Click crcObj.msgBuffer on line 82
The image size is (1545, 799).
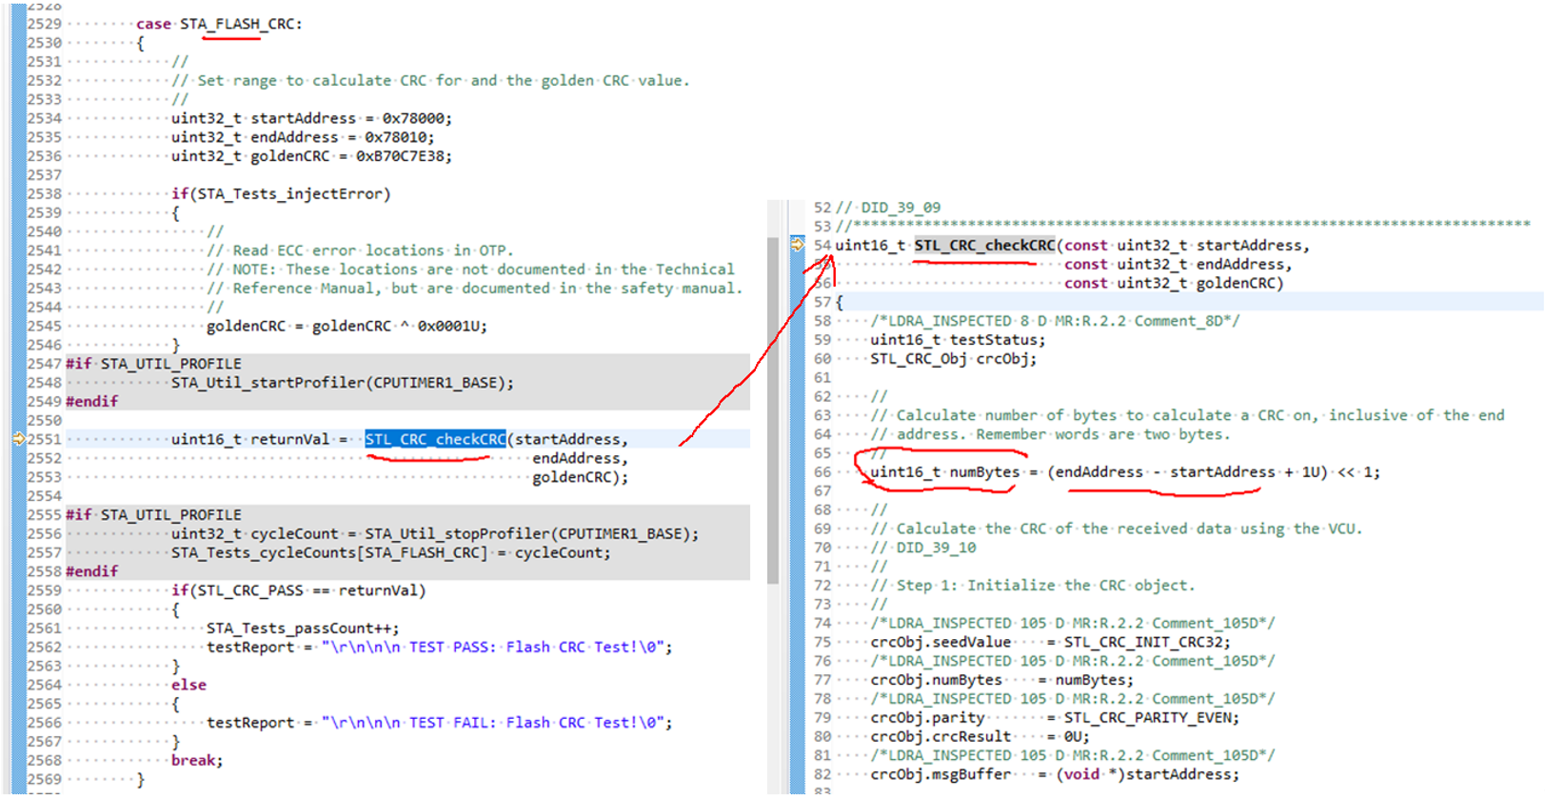(x=941, y=774)
